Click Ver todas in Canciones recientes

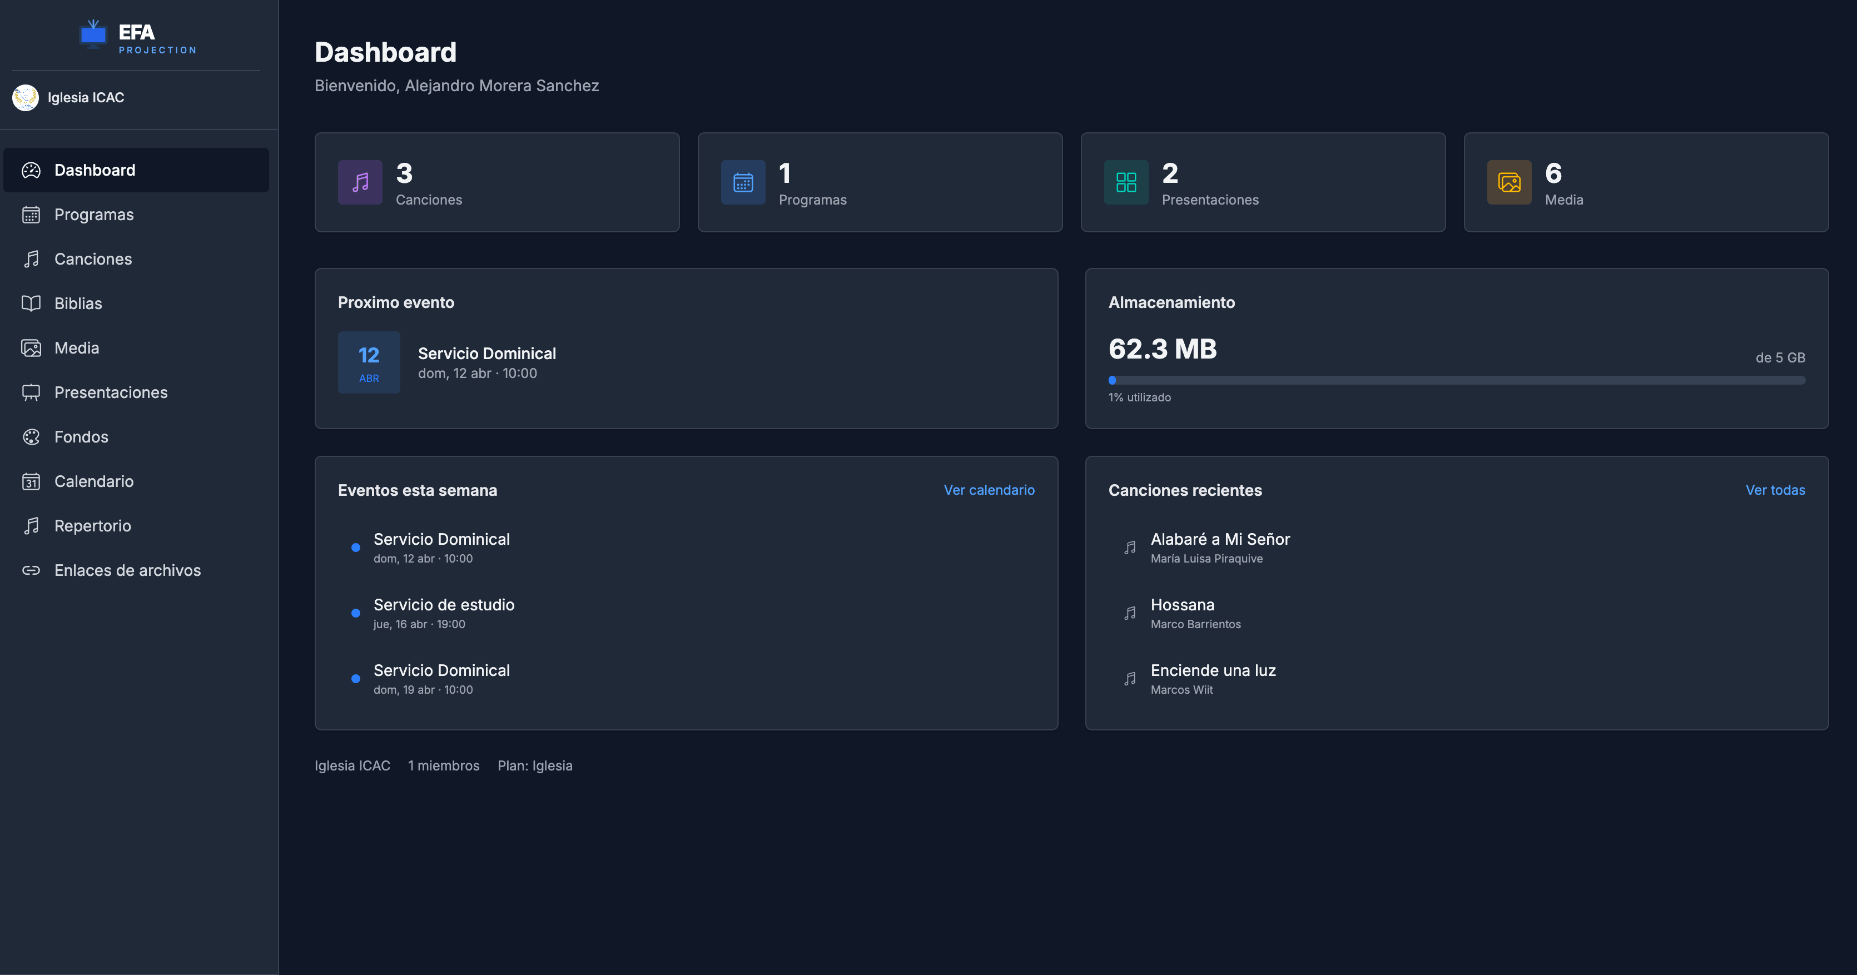1775,489
